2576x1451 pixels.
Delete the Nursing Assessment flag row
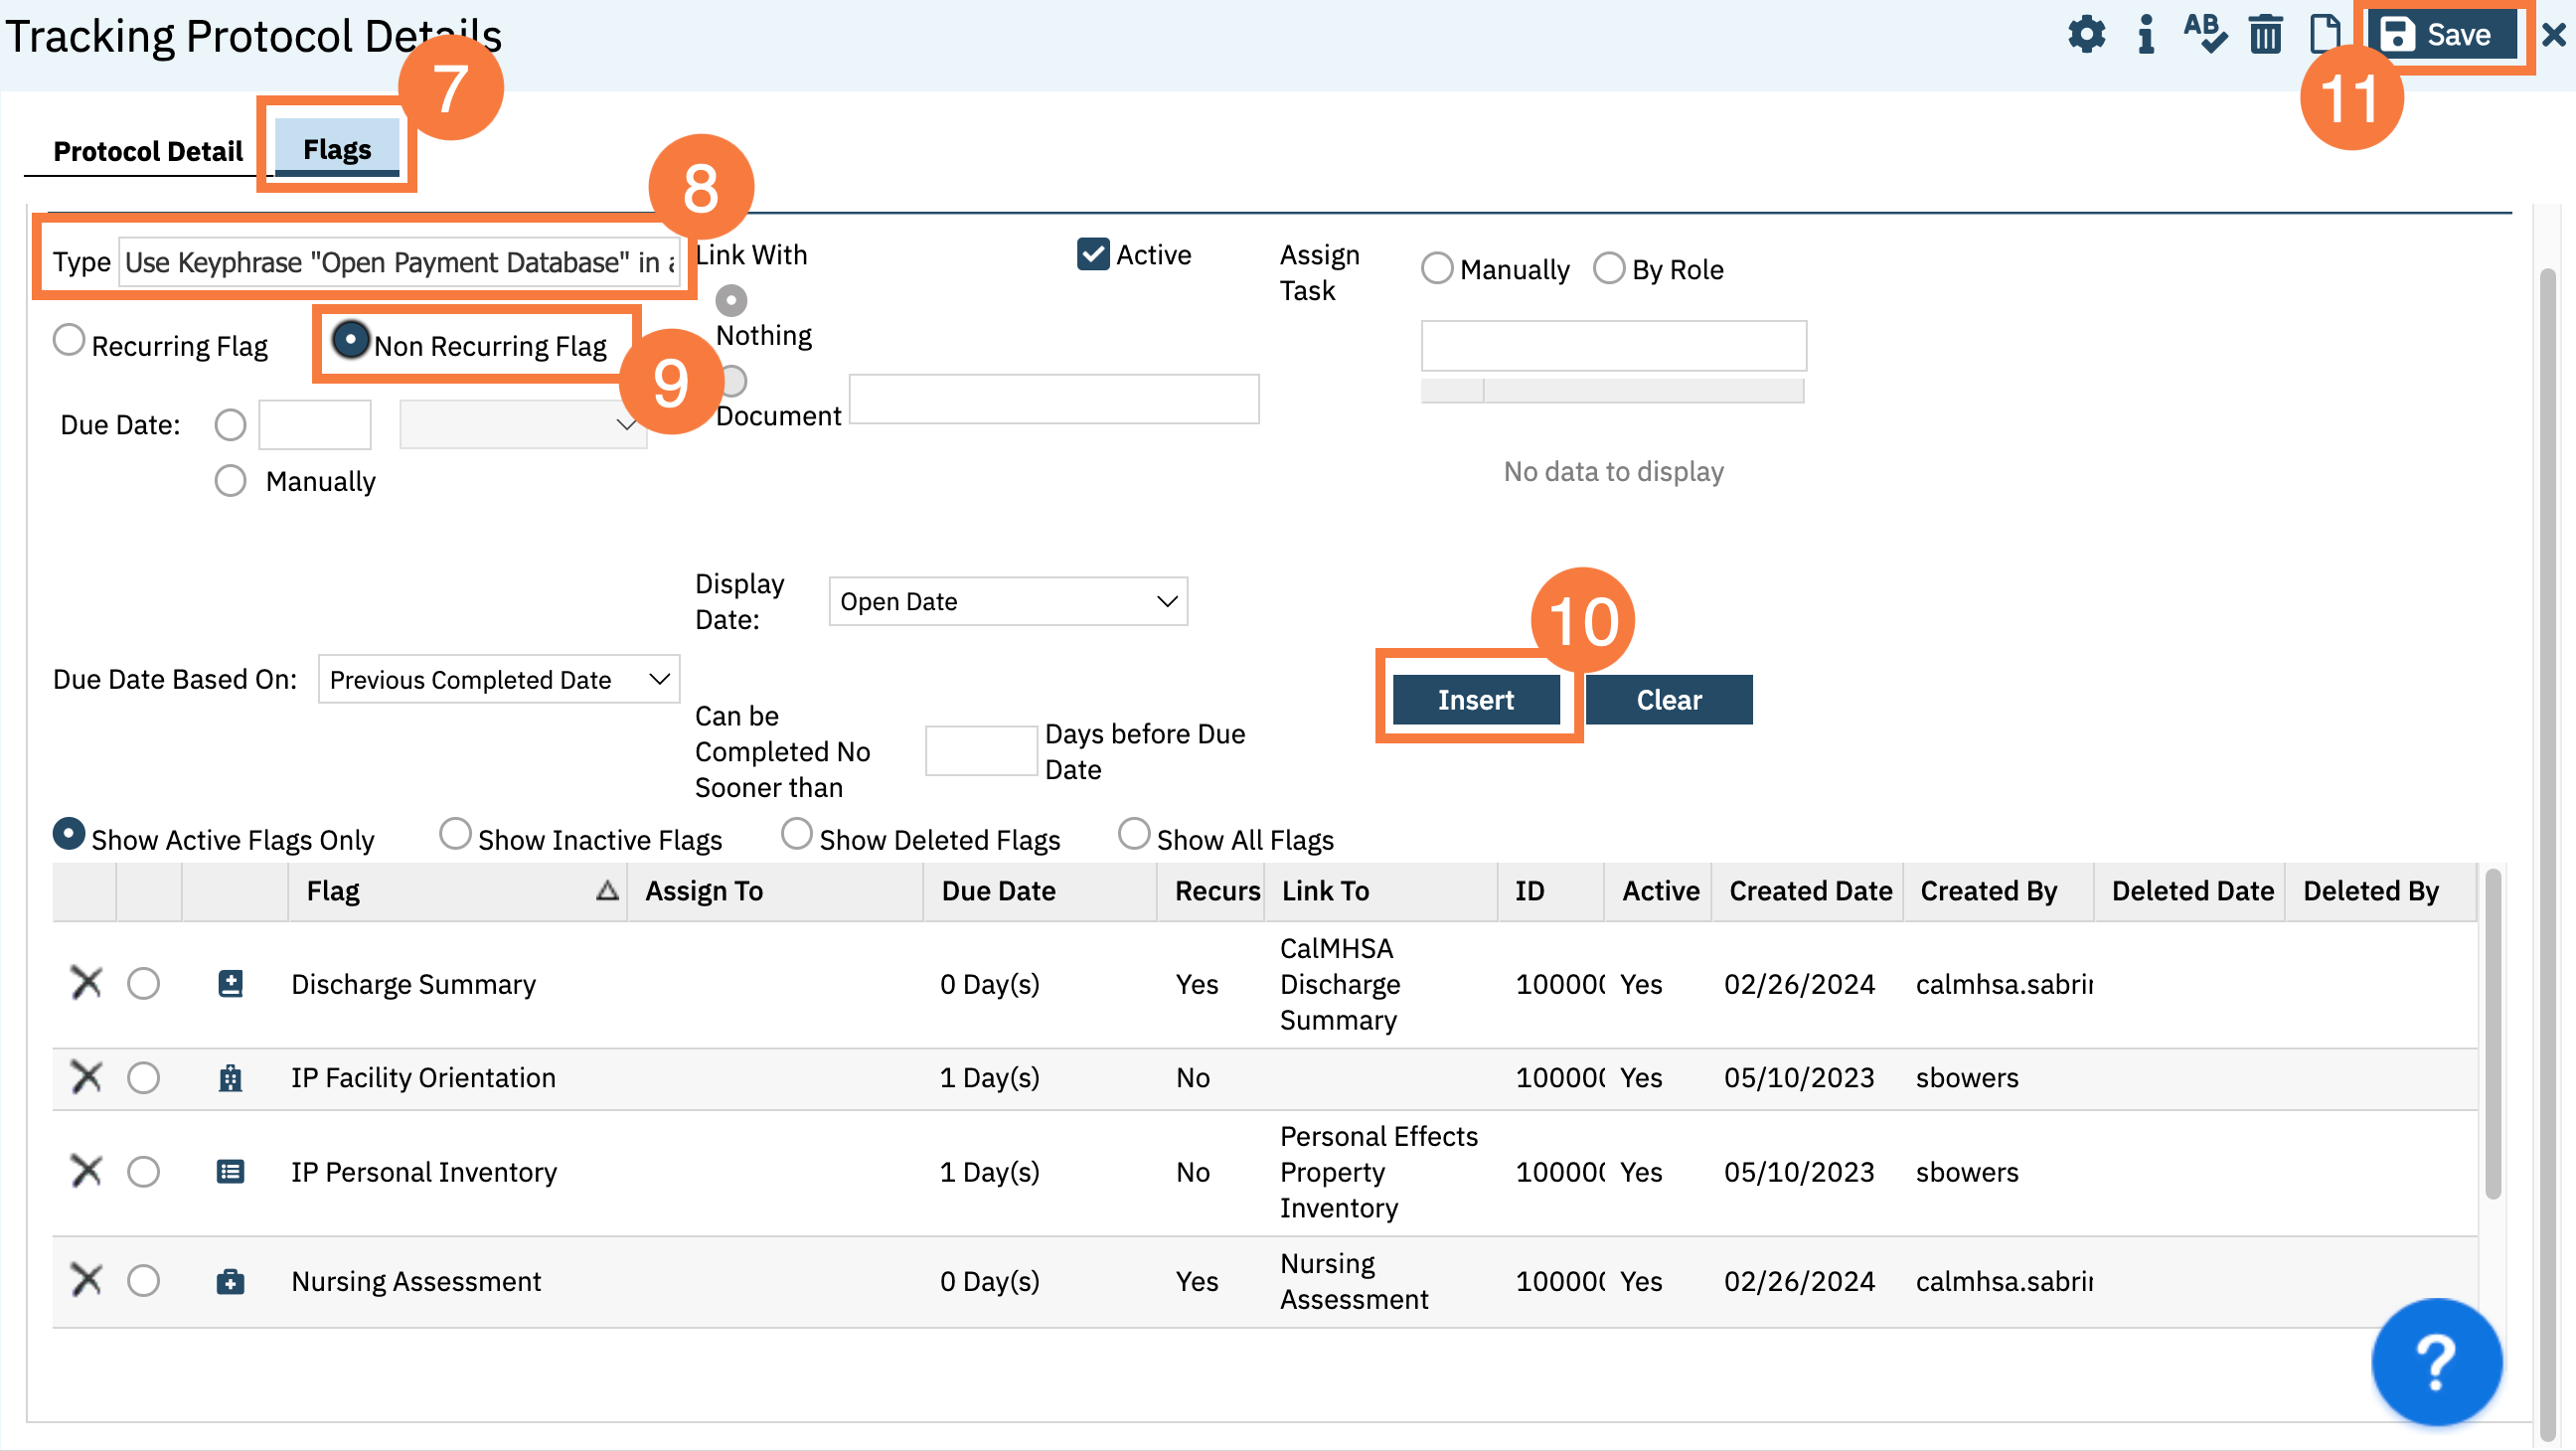coord(86,1279)
